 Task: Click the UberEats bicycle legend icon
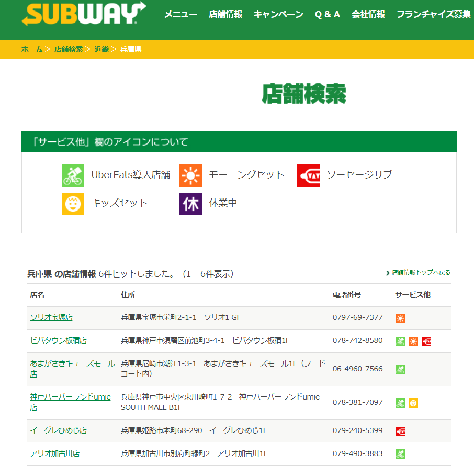[73, 176]
